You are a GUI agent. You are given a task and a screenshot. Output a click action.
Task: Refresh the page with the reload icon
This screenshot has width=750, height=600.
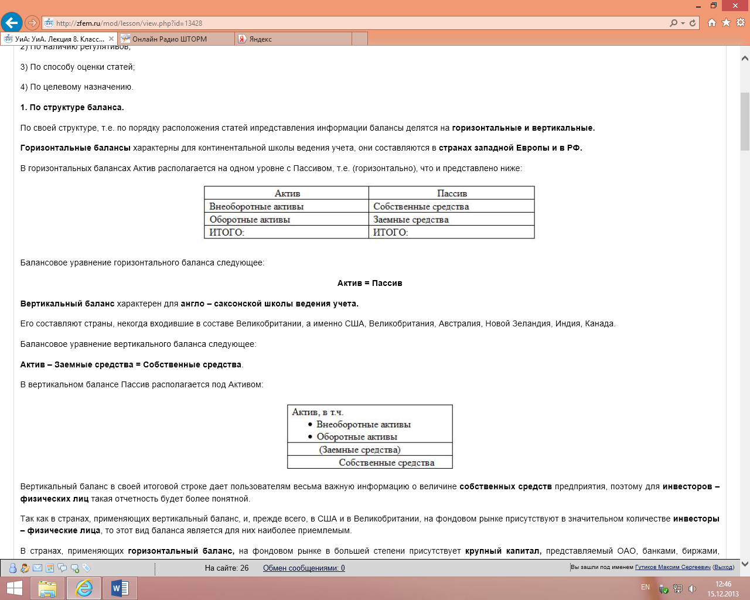pos(693,23)
